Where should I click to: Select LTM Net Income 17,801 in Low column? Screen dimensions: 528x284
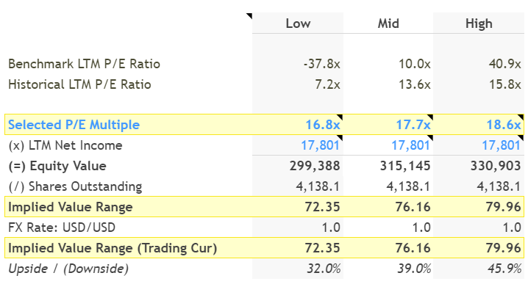pyautogui.click(x=320, y=145)
